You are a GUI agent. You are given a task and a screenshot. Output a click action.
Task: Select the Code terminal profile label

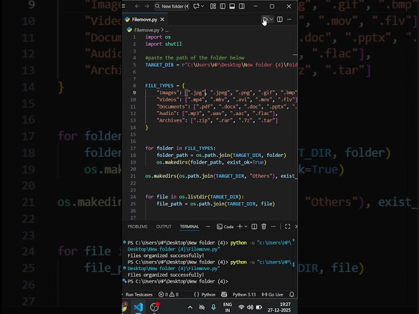pos(225,226)
